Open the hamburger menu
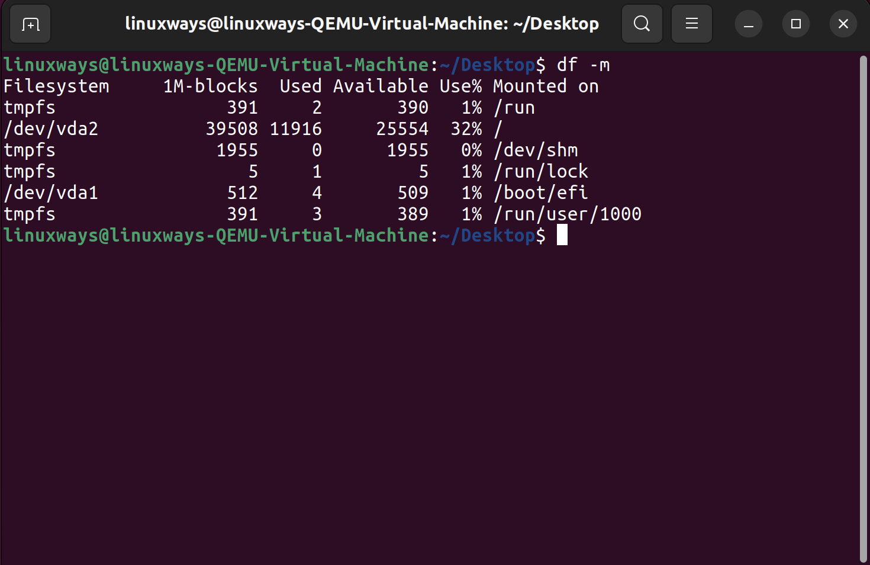Image resolution: width=870 pixels, height=565 pixels. click(691, 23)
